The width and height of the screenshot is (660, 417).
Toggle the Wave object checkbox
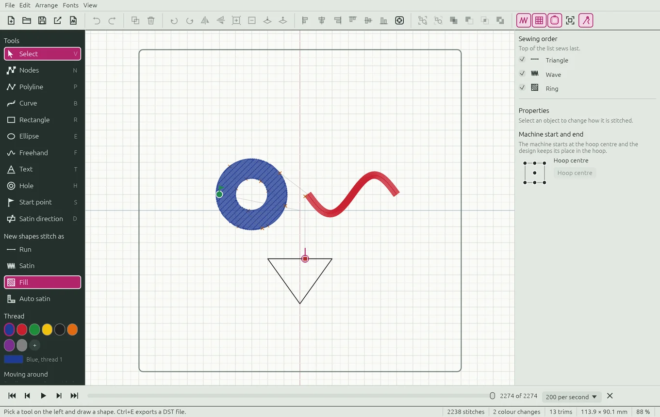[522, 73]
